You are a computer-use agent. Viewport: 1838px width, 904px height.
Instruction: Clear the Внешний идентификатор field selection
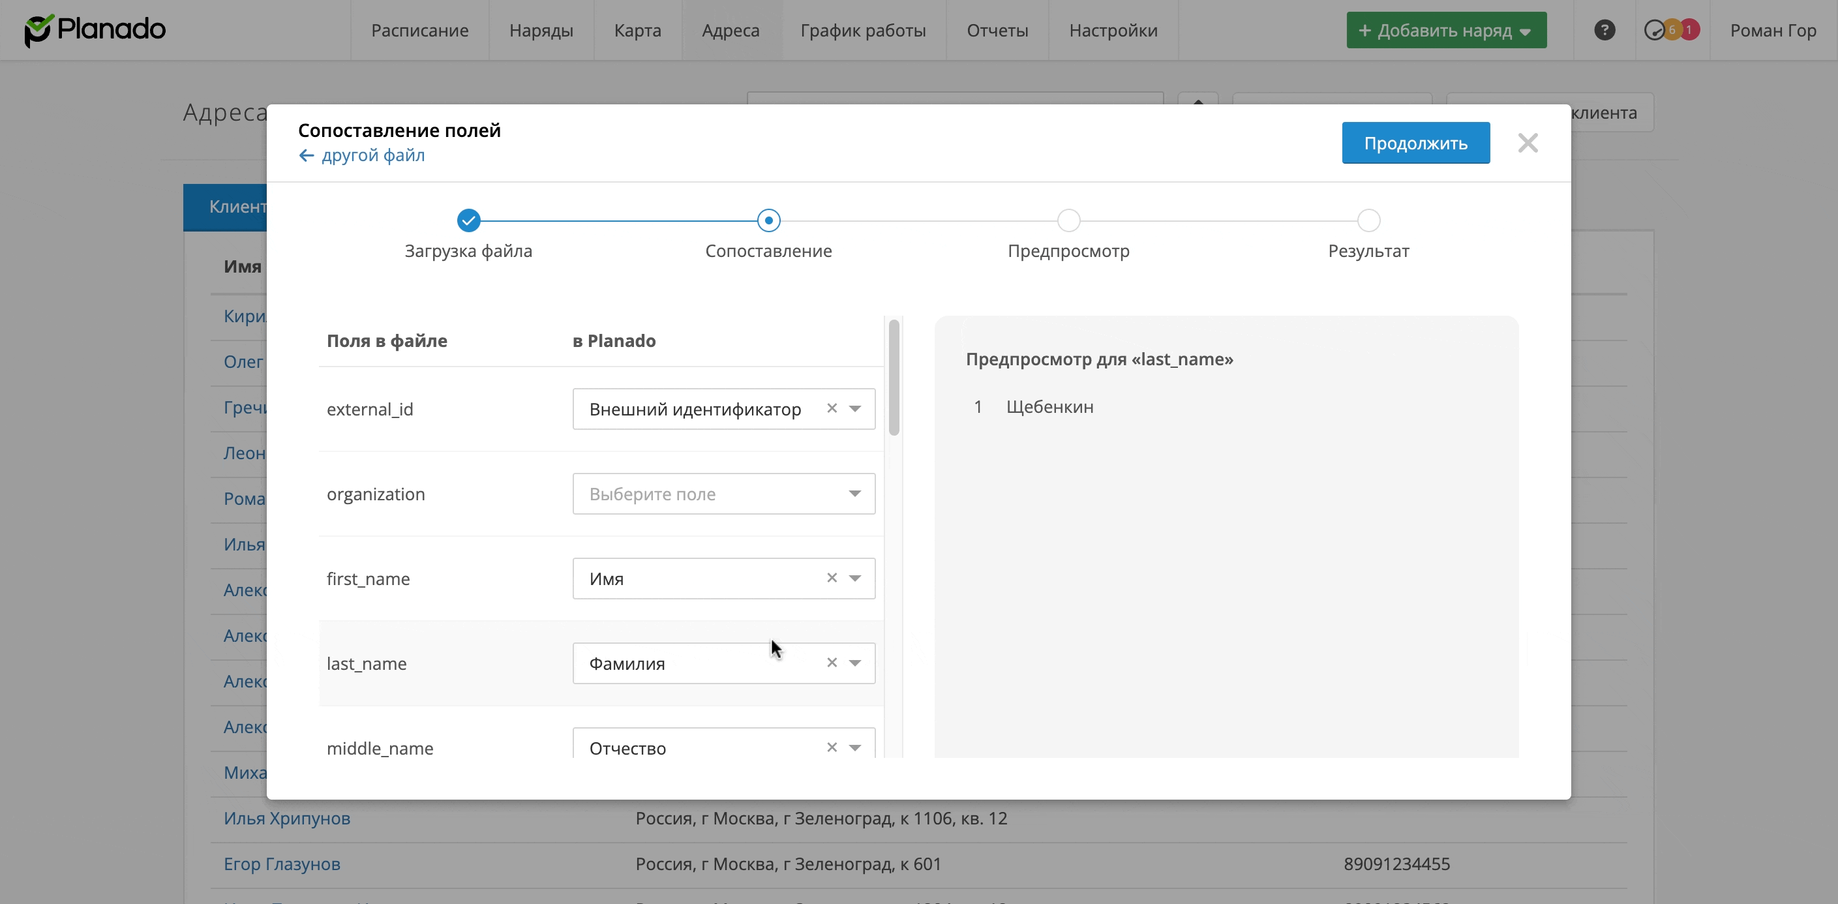pyautogui.click(x=831, y=408)
